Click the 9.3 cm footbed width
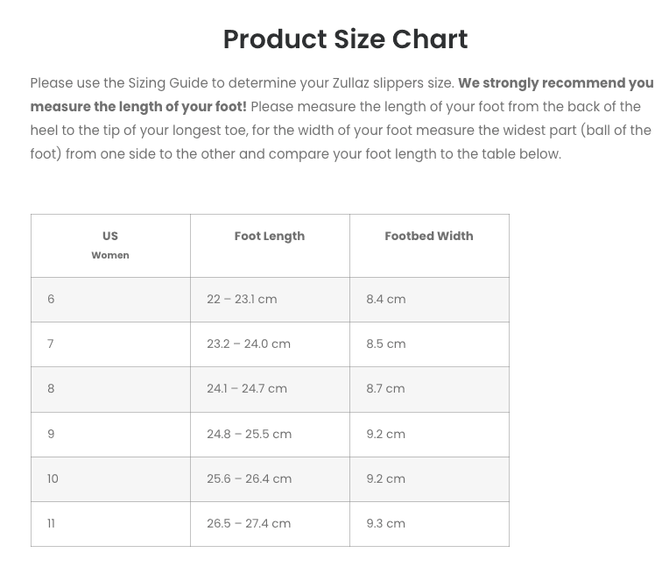Viewport: 662px width, 588px height. (x=386, y=524)
